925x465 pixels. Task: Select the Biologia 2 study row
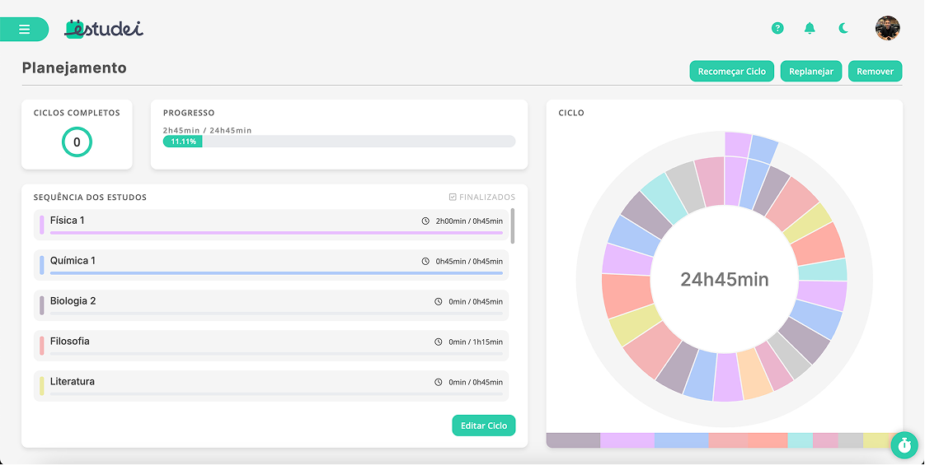(270, 305)
